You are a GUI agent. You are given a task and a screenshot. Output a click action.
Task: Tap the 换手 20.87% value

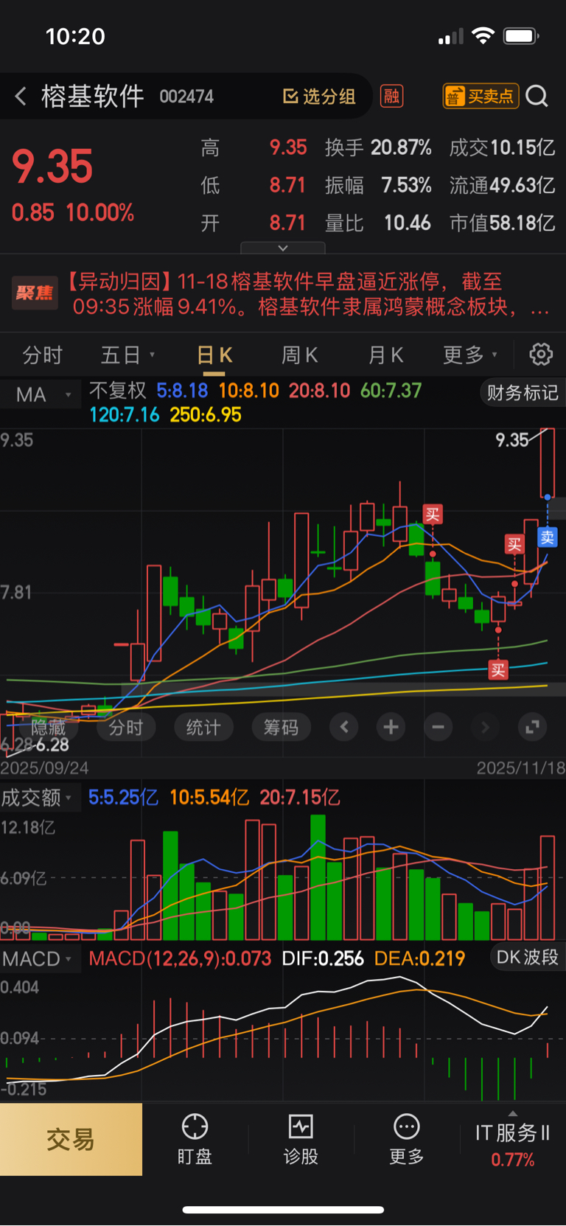coord(378,147)
